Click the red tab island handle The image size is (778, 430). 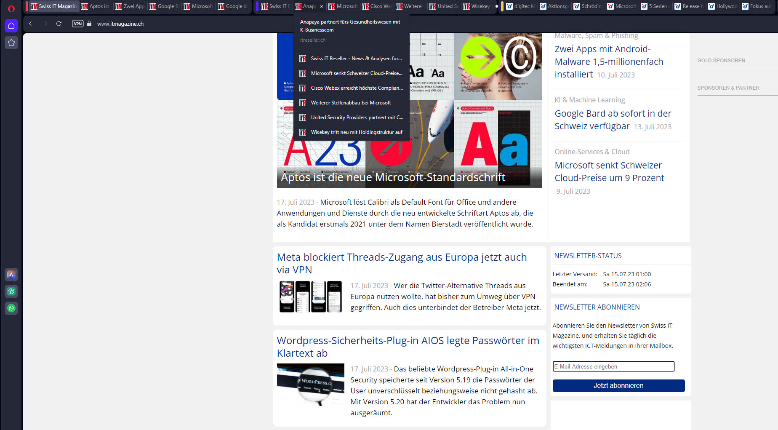[27, 6]
